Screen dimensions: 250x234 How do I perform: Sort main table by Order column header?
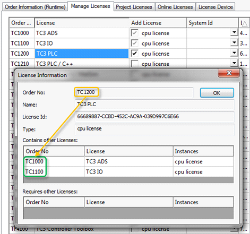pyautogui.click(x=22, y=23)
